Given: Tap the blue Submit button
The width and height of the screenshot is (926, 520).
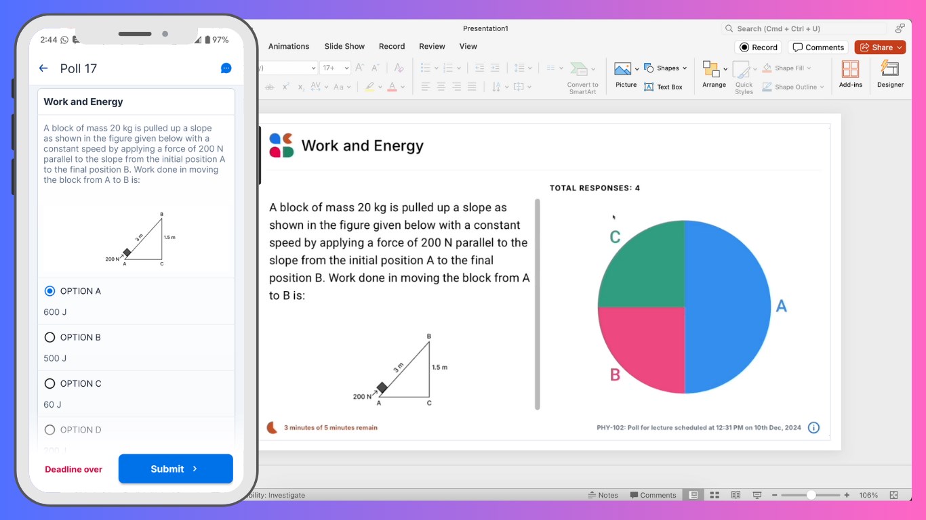Looking at the screenshot, I should [x=176, y=469].
